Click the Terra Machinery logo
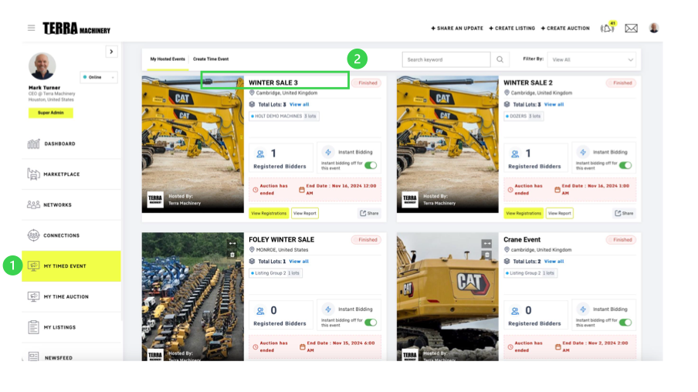This screenshot has height=392, width=698. (76, 29)
